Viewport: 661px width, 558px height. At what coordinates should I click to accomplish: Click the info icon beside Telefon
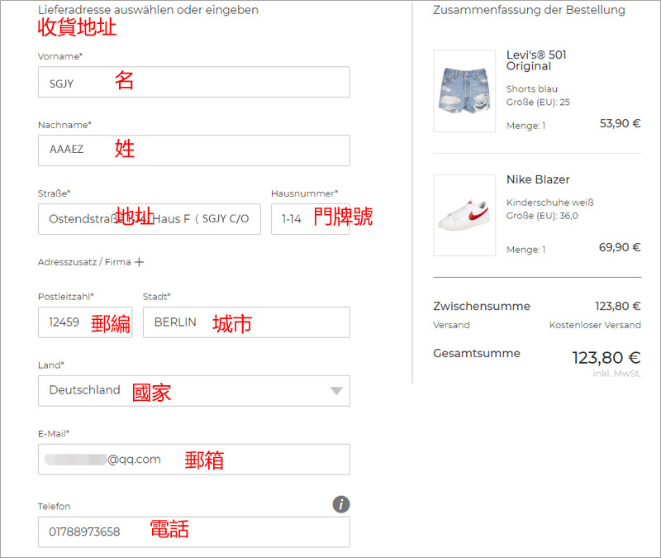click(341, 504)
